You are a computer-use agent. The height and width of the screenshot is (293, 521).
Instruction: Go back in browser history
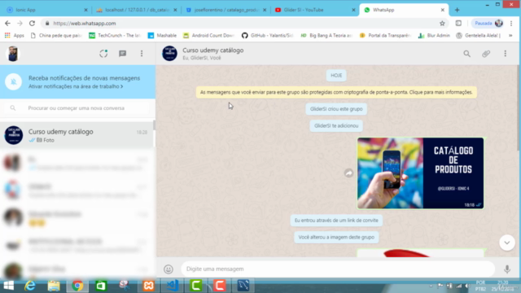pos(7,24)
